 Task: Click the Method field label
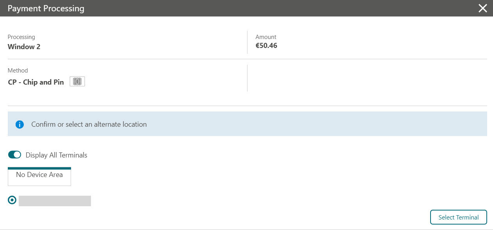click(x=18, y=71)
